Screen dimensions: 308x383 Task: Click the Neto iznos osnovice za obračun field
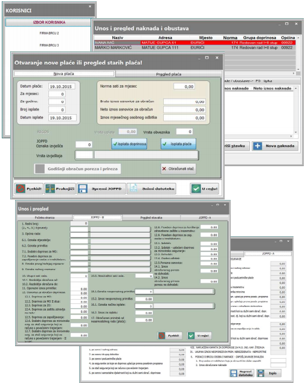tap(184, 110)
